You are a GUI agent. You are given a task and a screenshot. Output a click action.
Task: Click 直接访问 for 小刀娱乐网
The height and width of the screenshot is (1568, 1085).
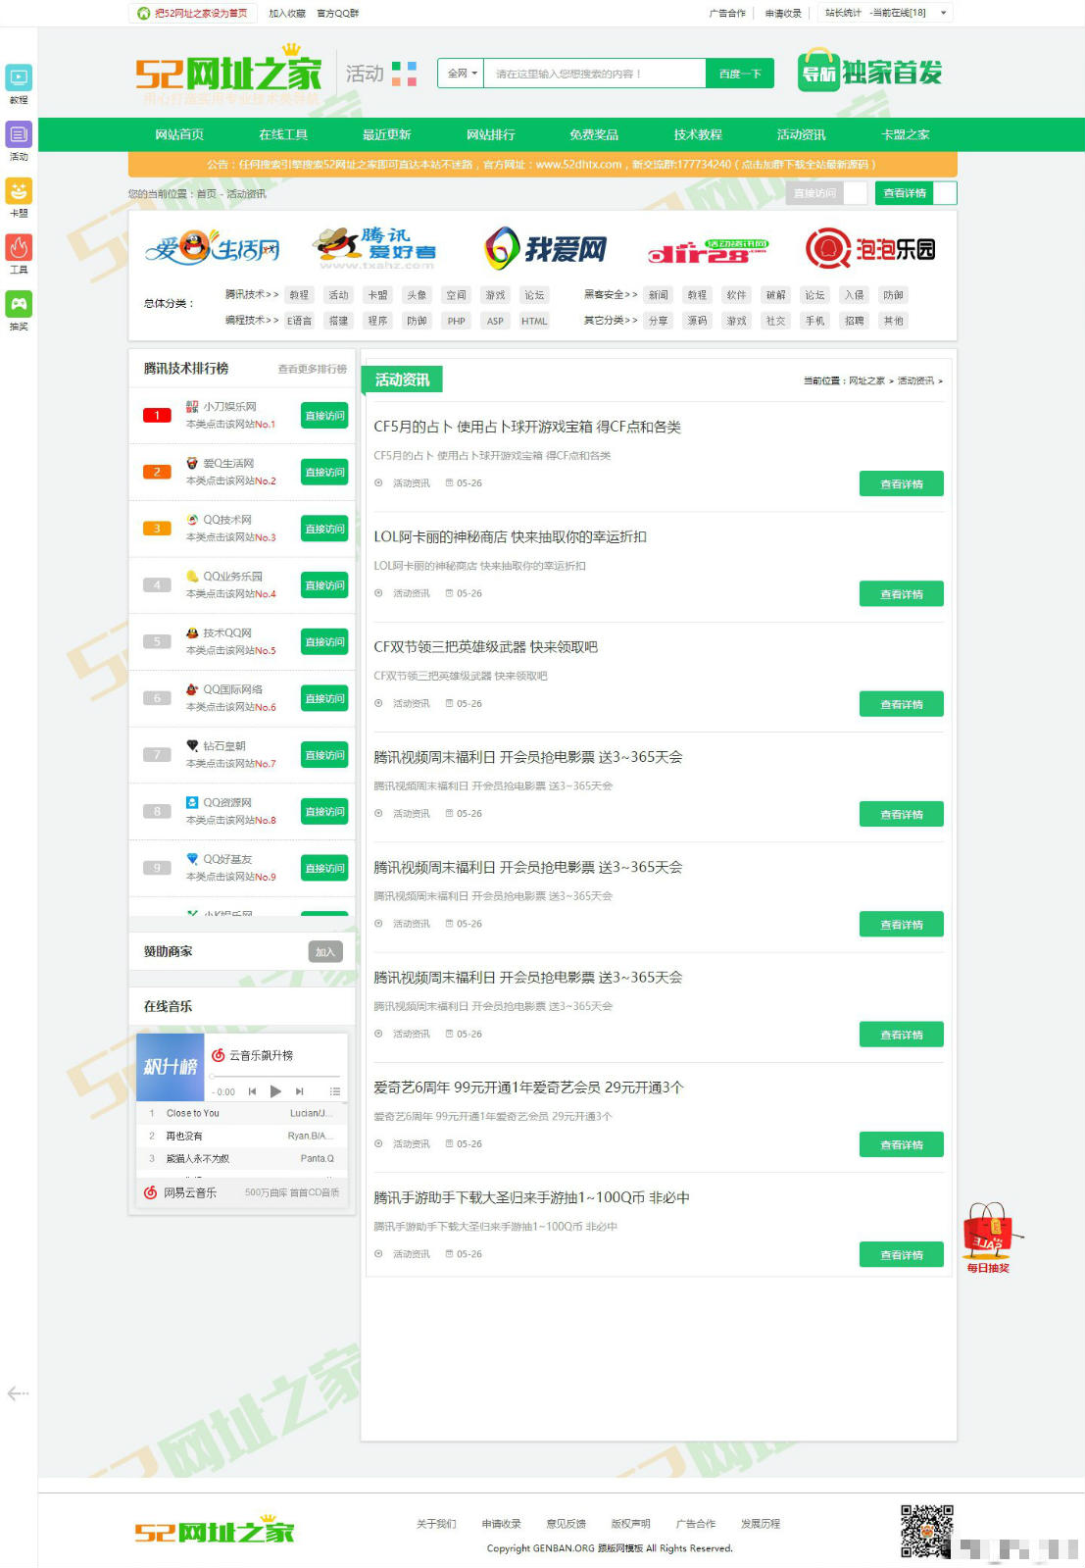click(x=324, y=416)
